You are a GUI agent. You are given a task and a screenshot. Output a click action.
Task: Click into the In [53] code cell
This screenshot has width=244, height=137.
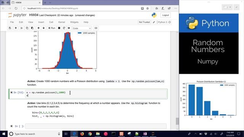pyautogui.click(x=96, y=94)
